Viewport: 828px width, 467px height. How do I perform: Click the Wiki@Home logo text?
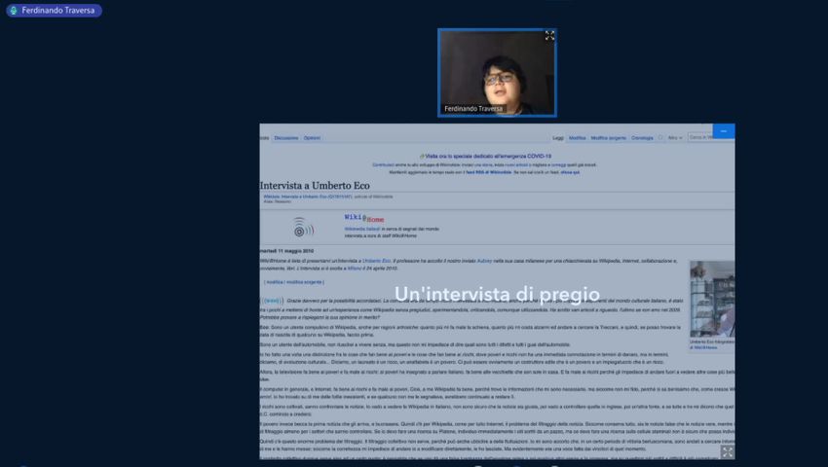(x=364, y=218)
